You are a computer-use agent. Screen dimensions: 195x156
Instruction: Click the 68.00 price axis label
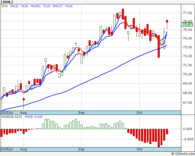coord(188,93)
